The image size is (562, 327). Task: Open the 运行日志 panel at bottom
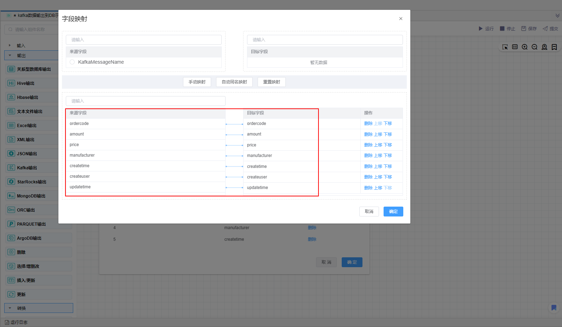pyautogui.click(x=16, y=322)
